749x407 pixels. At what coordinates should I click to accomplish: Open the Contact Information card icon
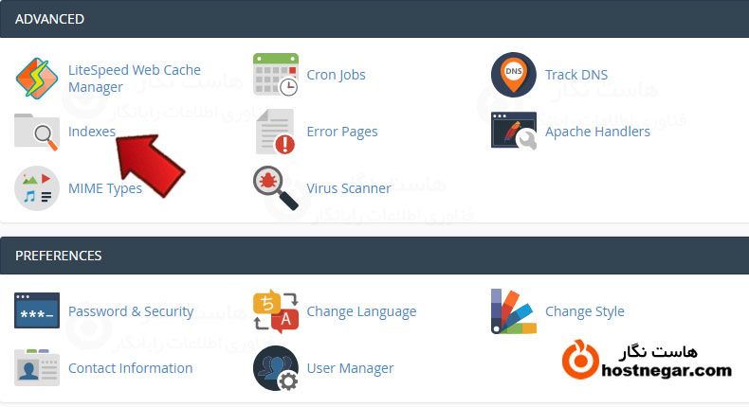pos(38,368)
